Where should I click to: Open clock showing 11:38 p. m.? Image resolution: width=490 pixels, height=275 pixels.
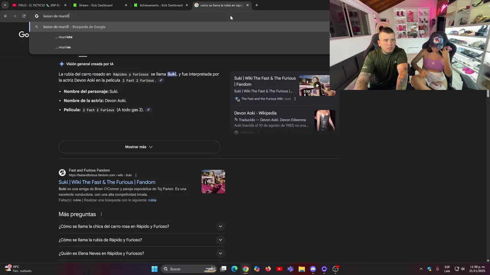(477, 269)
